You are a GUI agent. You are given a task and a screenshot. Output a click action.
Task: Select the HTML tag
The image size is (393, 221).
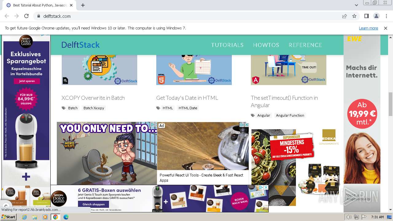168,108
